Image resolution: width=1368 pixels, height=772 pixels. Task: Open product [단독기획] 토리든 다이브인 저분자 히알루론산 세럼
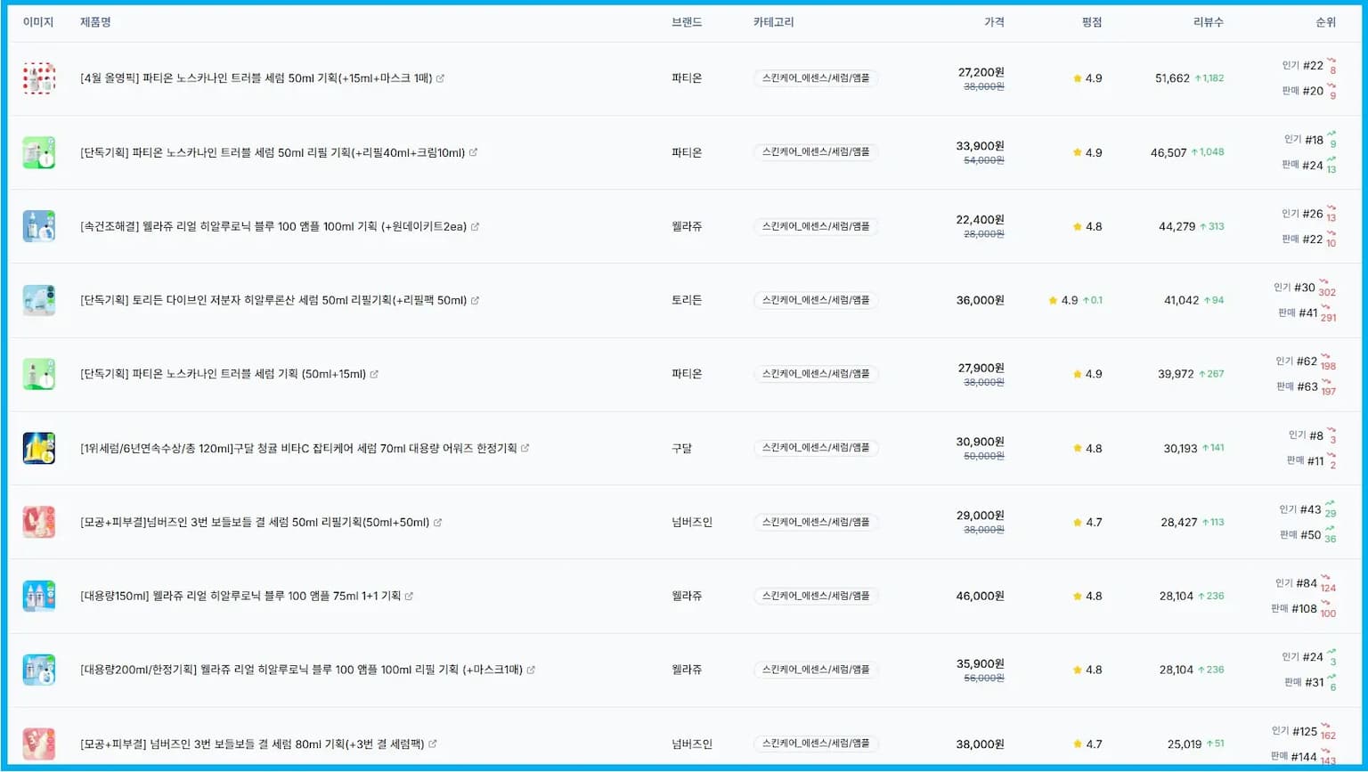point(273,300)
